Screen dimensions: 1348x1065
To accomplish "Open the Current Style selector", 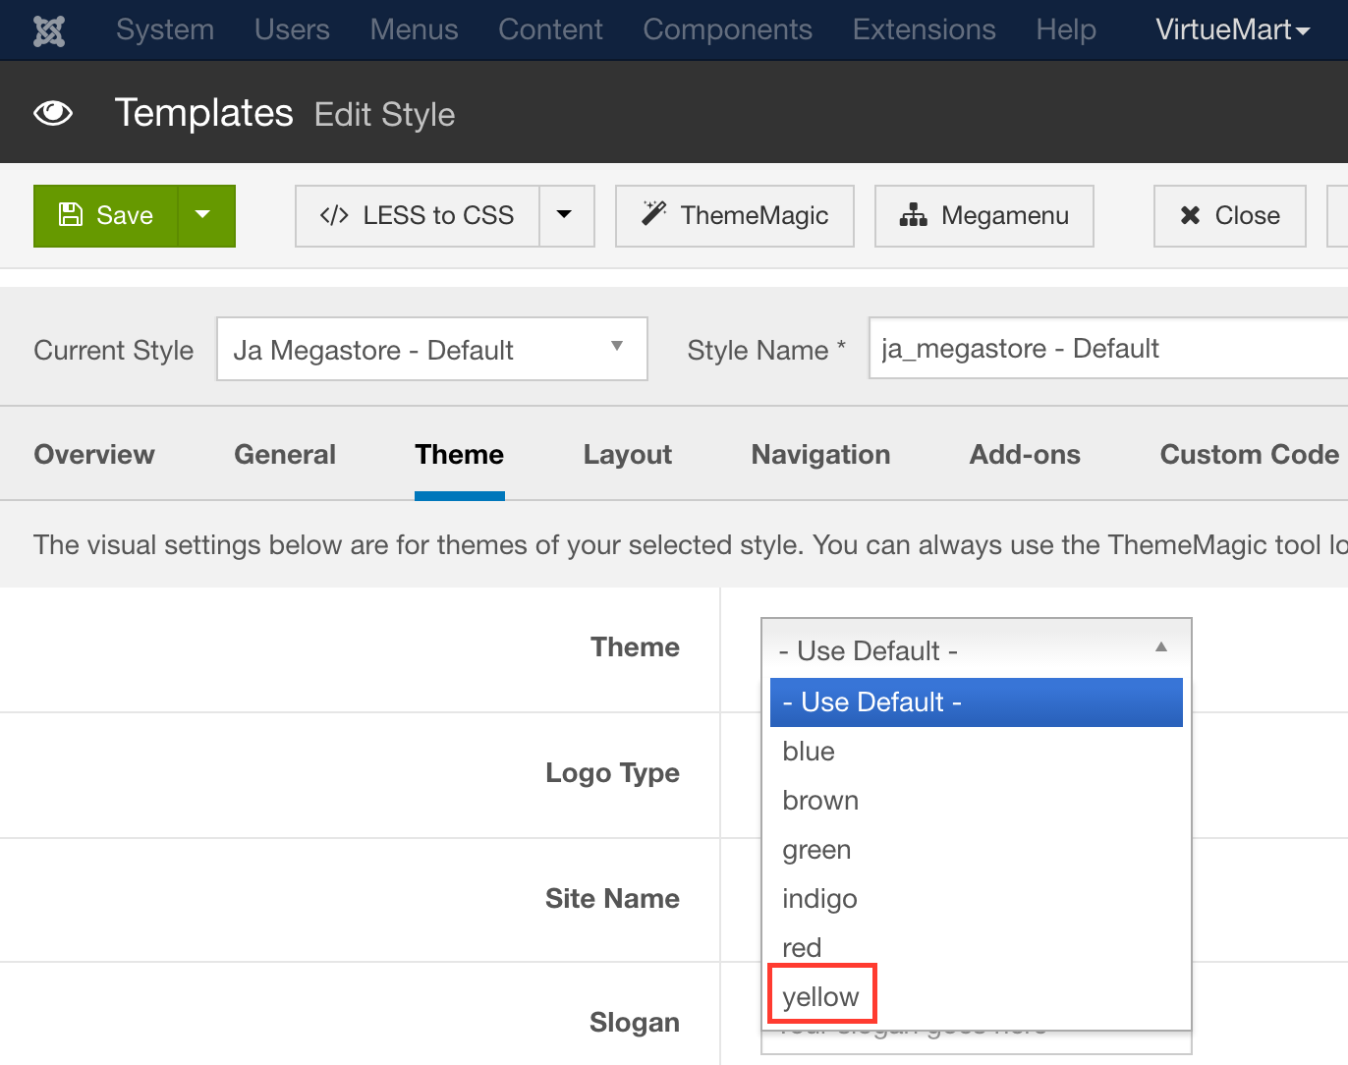I will 431,349.
